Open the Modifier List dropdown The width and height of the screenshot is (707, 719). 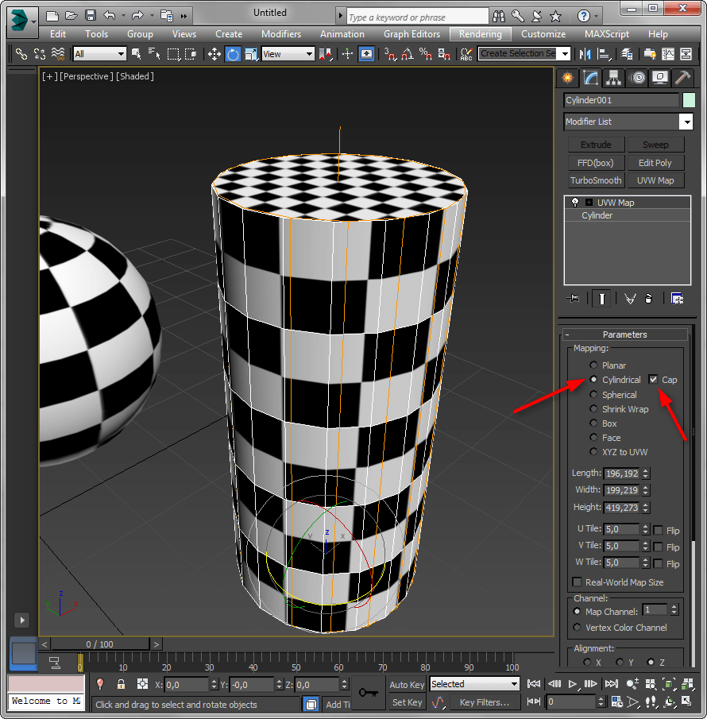[x=686, y=122]
